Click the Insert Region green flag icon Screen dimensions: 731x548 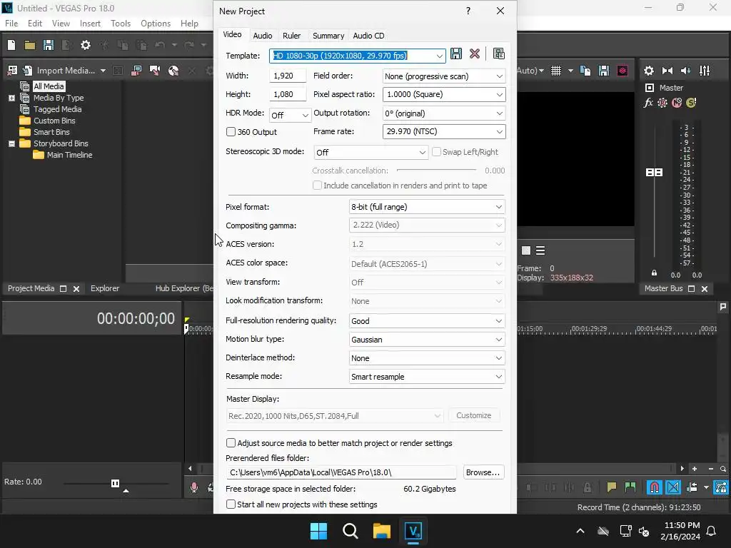(x=630, y=487)
